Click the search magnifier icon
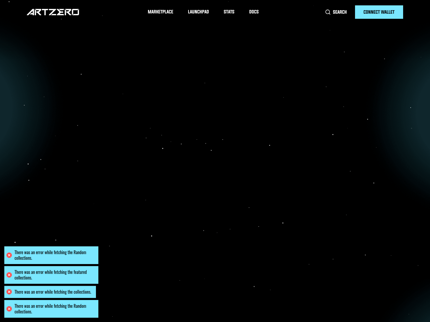 [328, 12]
